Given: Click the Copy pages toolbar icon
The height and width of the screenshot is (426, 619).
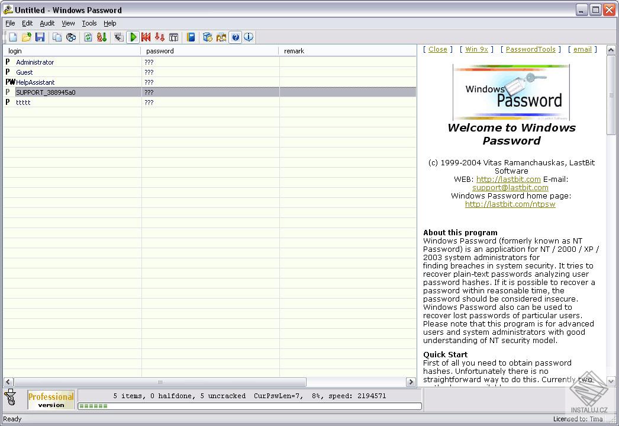Looking at the screenshot, I should (57, 37).
